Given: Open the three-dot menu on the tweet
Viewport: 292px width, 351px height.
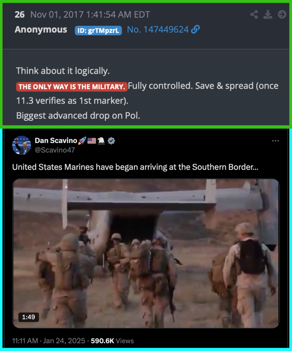Looking at the screenshot, I should 276,141.
